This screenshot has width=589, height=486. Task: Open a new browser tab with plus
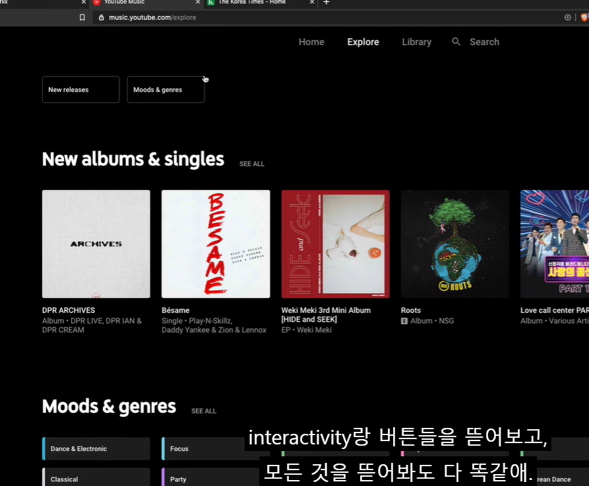326,2
